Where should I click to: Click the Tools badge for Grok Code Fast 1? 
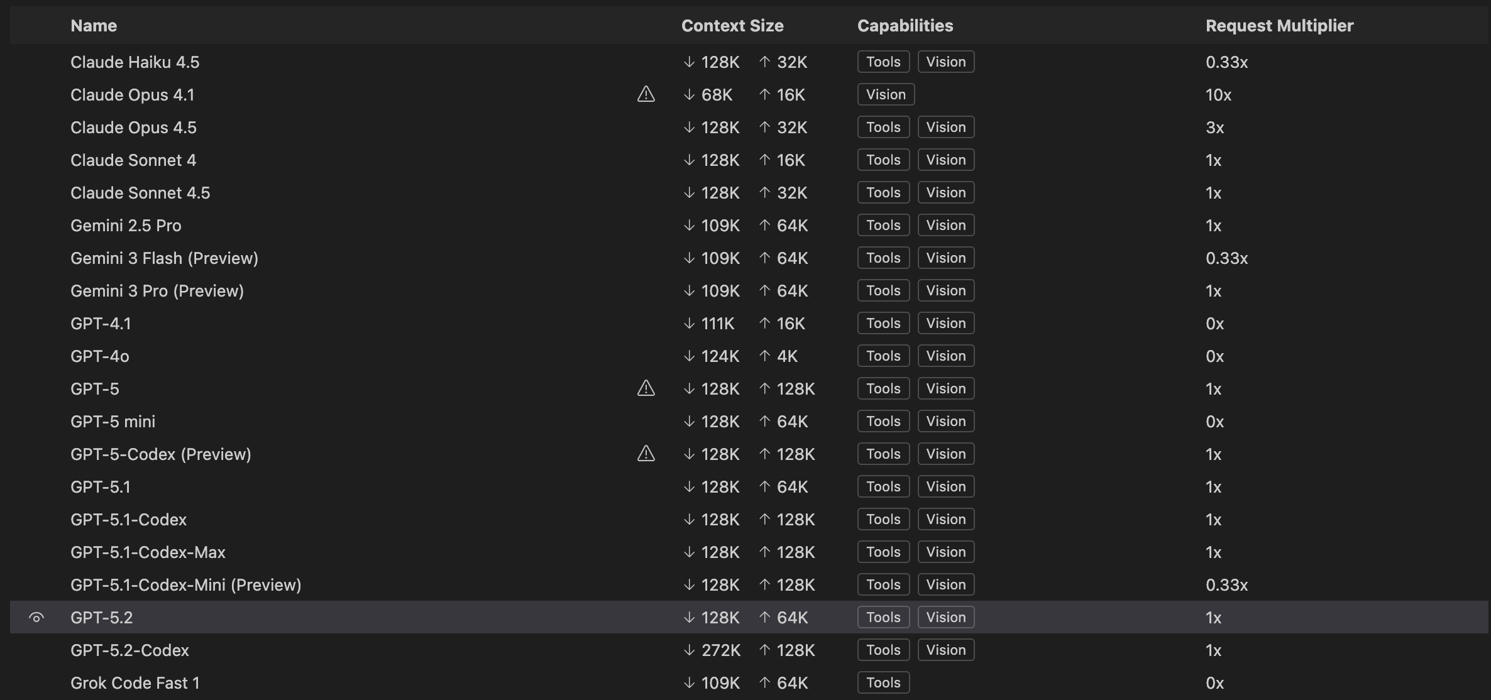tap(883, 682)
